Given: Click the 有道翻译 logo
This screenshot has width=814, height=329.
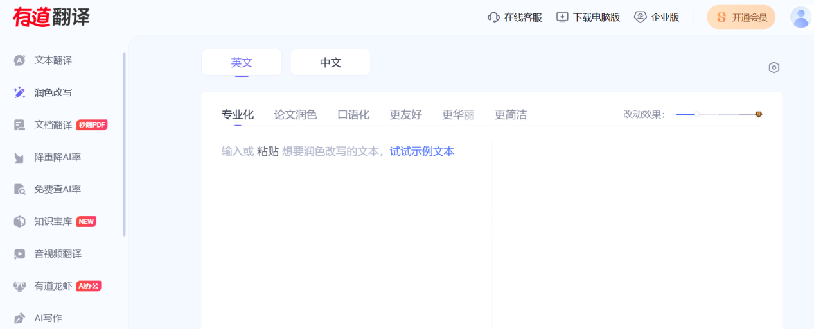Looking at the screenshot, I should click(51, 17).
